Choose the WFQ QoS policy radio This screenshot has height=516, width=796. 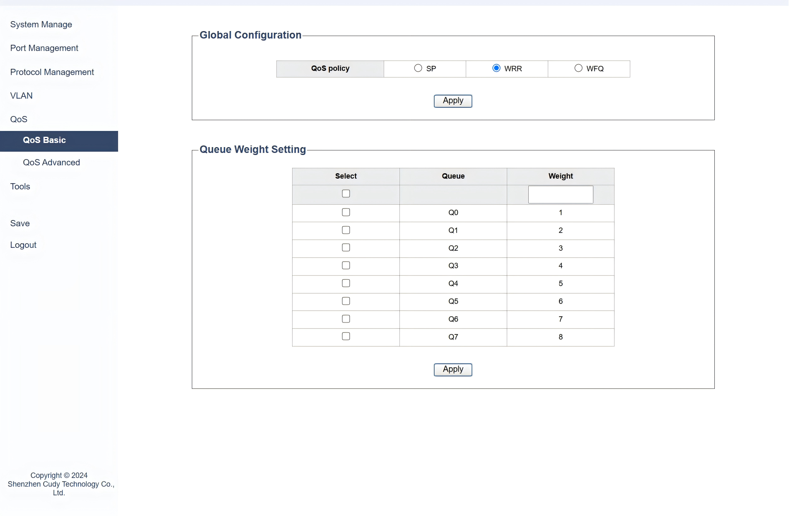coord(578,68)
